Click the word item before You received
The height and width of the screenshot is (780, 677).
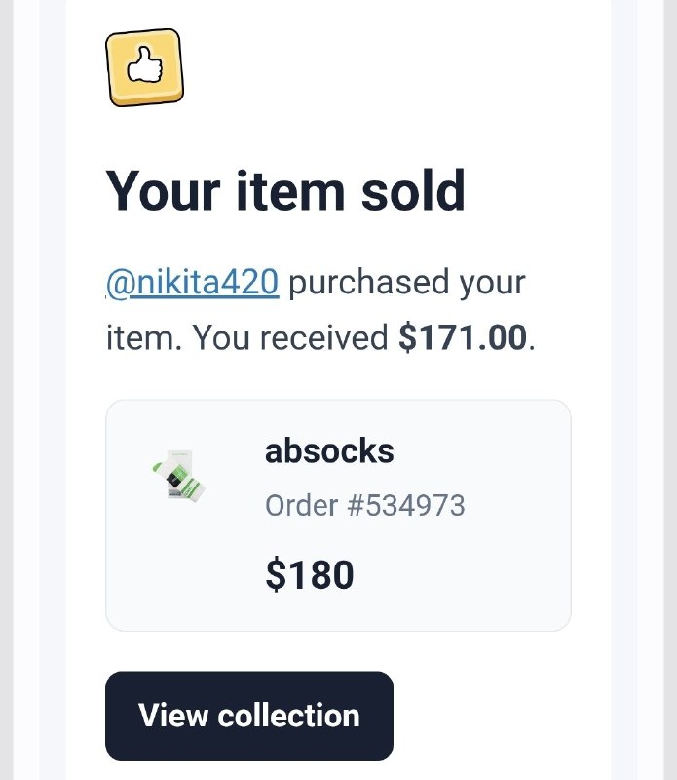pyautogui.click(x=144, y=337)
